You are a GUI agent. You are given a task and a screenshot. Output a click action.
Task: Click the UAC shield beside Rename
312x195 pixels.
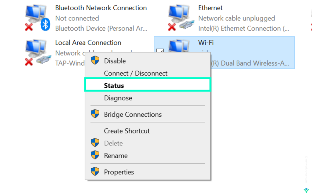click(x=95, y=155)
